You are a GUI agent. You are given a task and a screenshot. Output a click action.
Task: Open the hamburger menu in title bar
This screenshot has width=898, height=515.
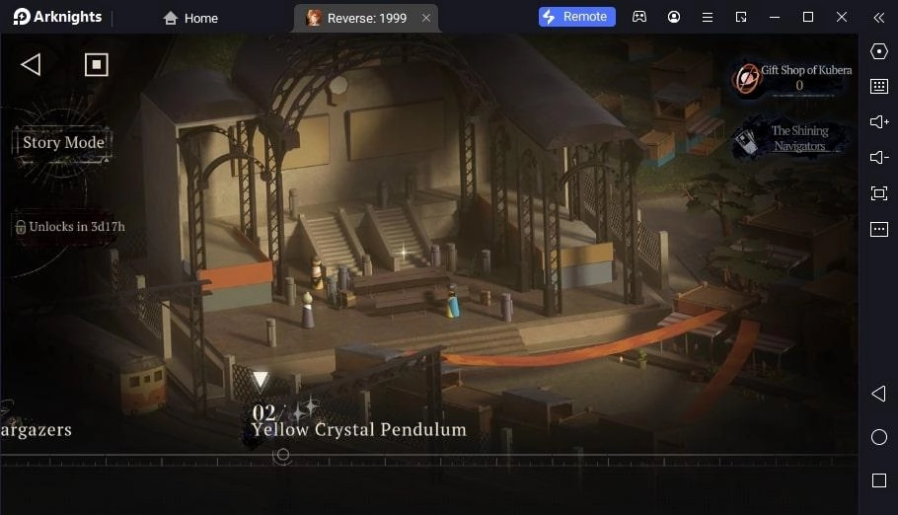point(708,17)
